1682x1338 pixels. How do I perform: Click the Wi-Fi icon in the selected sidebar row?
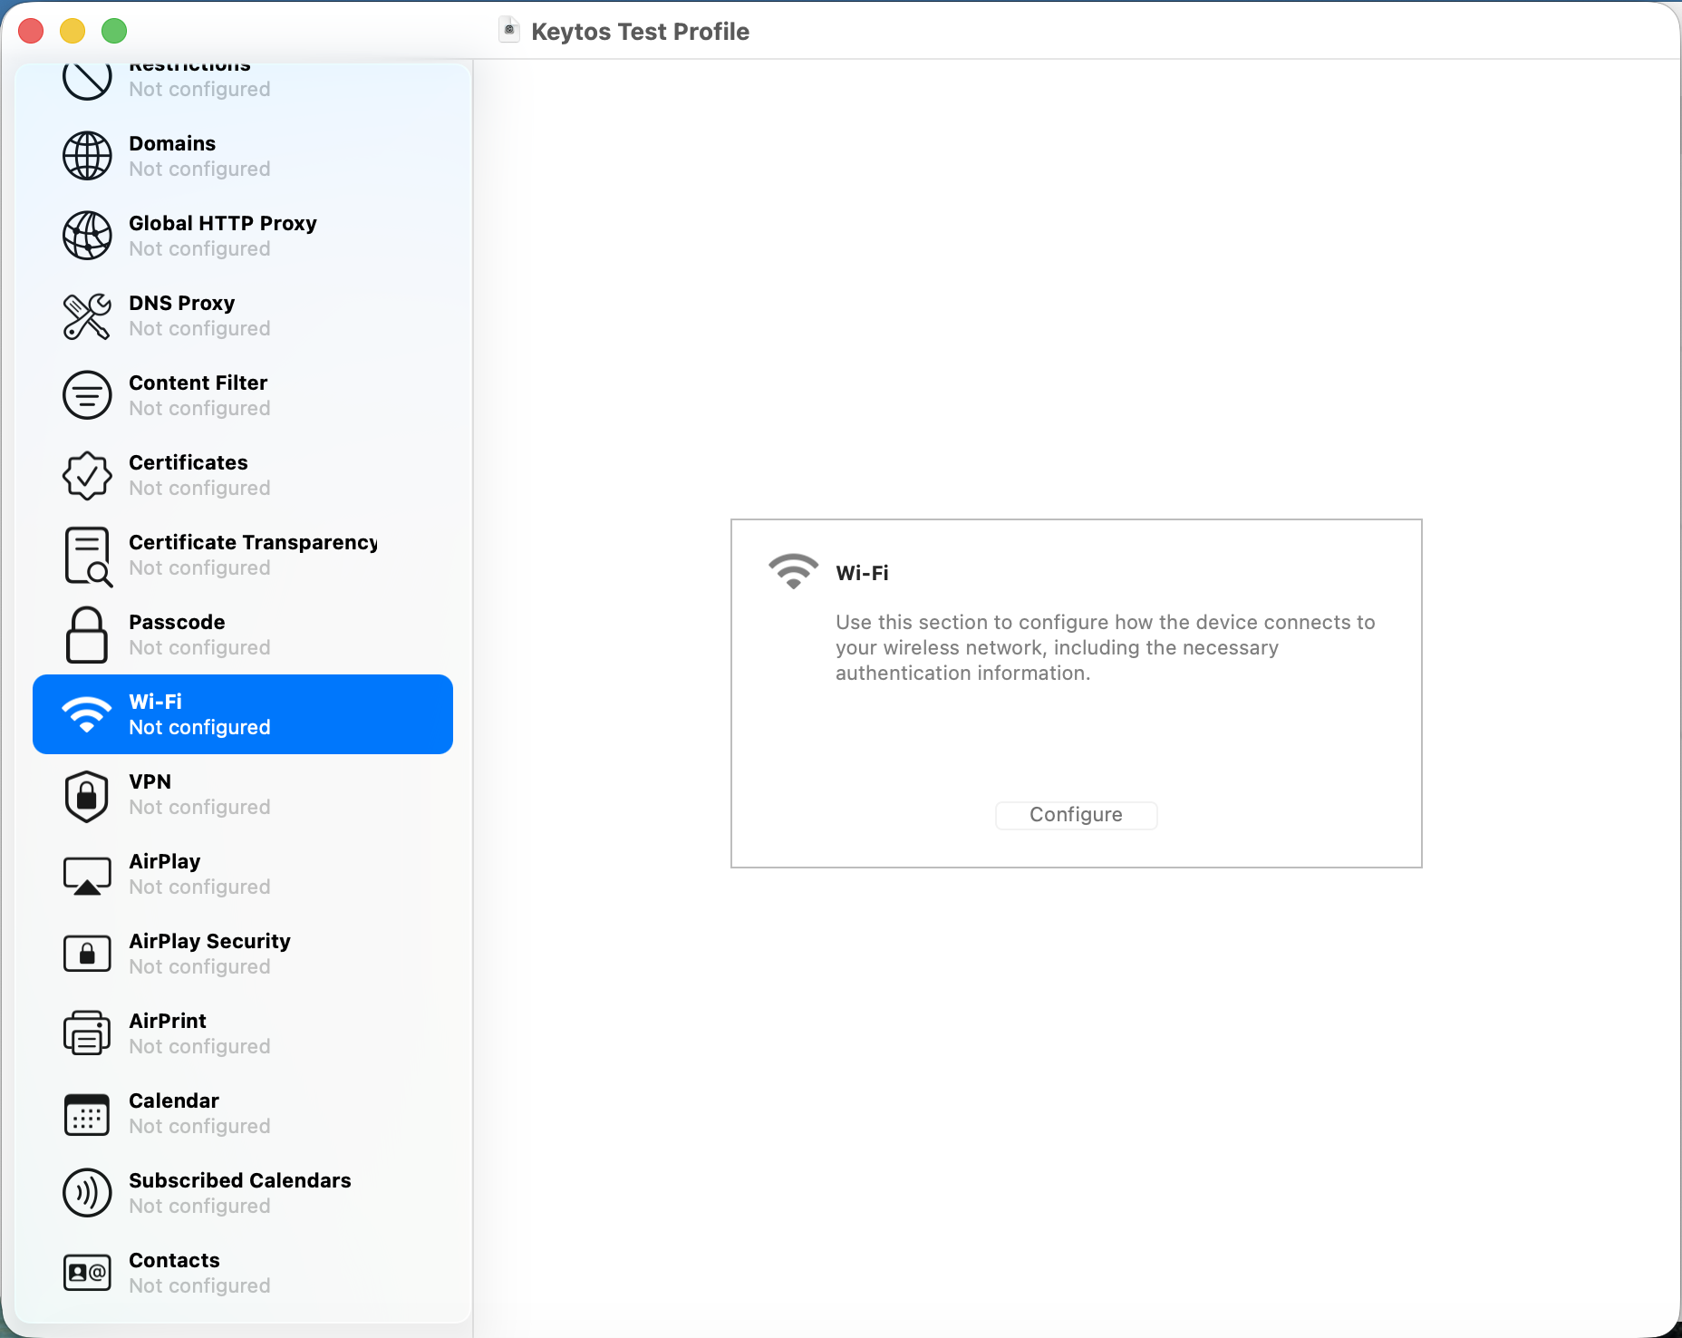point(87,714)
